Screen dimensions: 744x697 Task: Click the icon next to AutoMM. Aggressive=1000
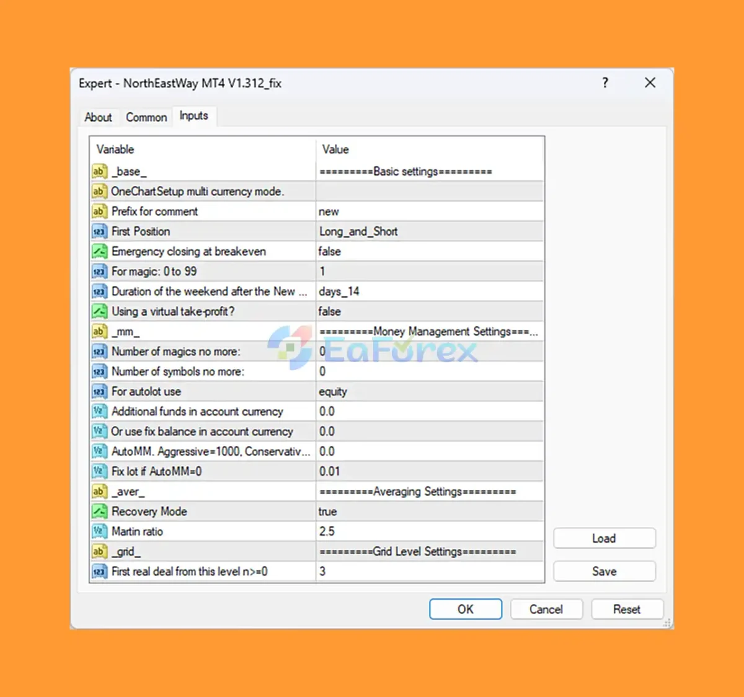point(99,451)
